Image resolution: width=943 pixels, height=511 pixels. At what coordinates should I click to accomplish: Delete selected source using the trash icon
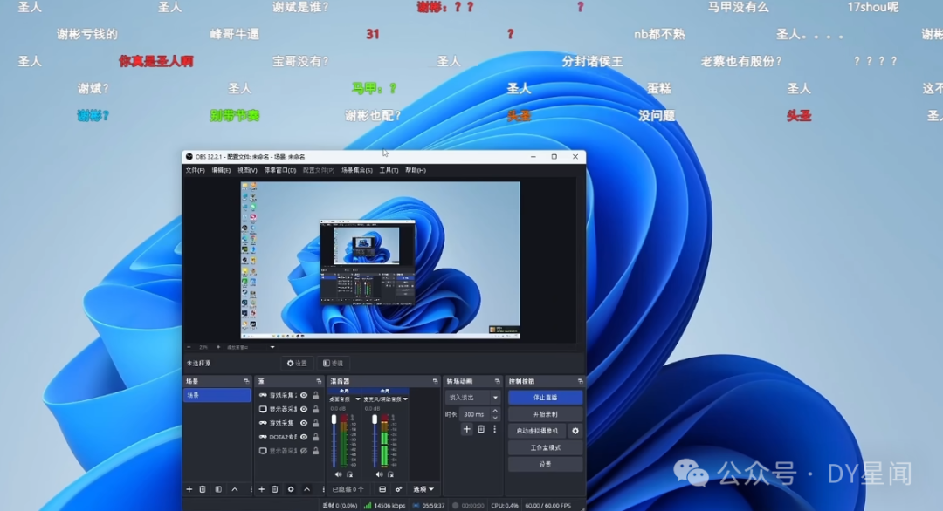click(x=275, y=489)
